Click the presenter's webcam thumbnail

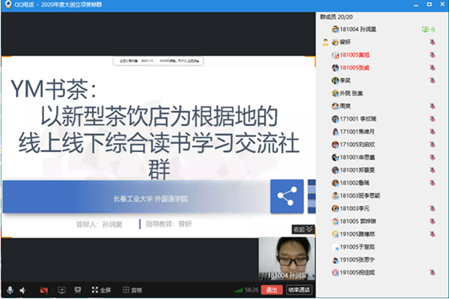click(287, 259)
